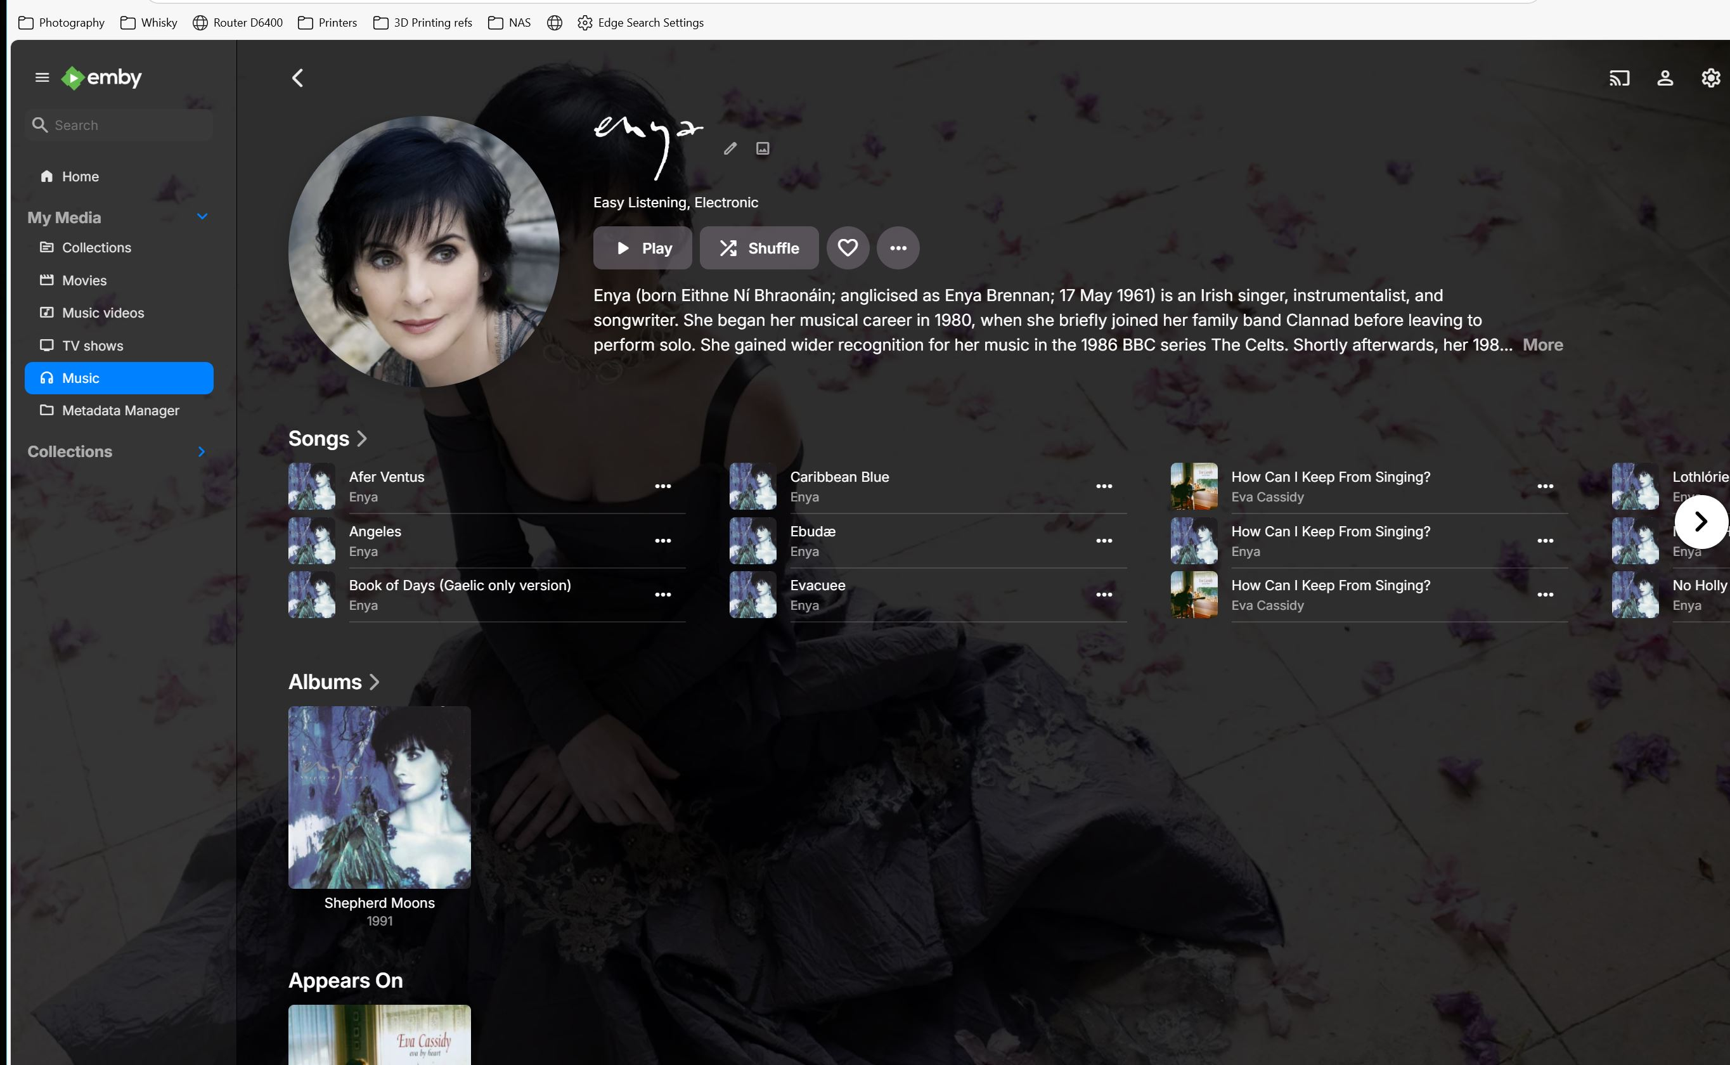Image resolution: width=1730 pixels, height=1065 pixels.
Task: Open options menu for Ebudæ
Action: [x=1104, y=541]
